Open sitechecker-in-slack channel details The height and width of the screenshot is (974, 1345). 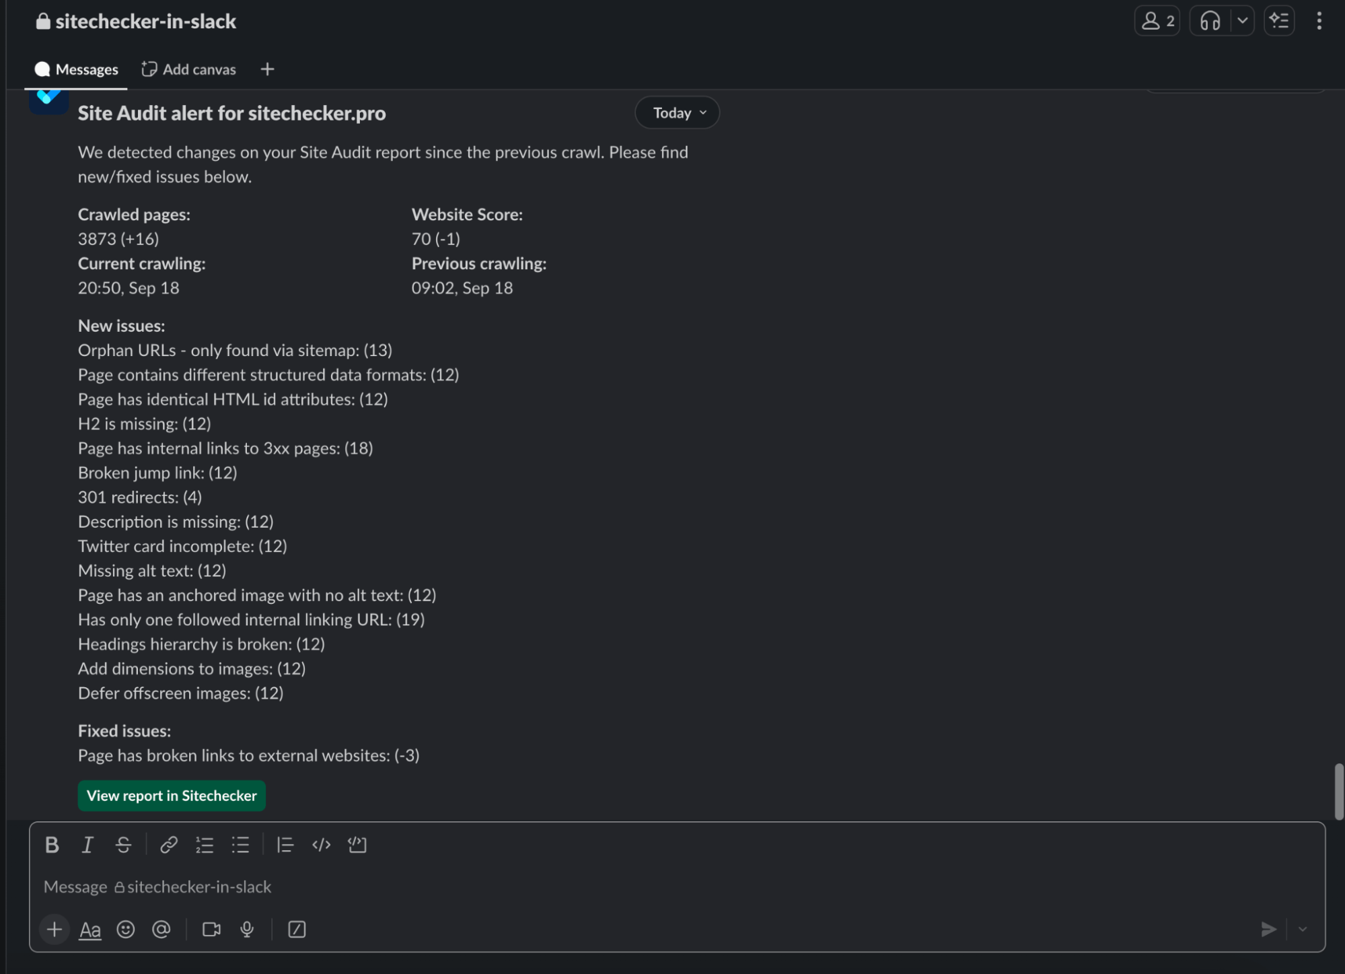click(137, 22)
